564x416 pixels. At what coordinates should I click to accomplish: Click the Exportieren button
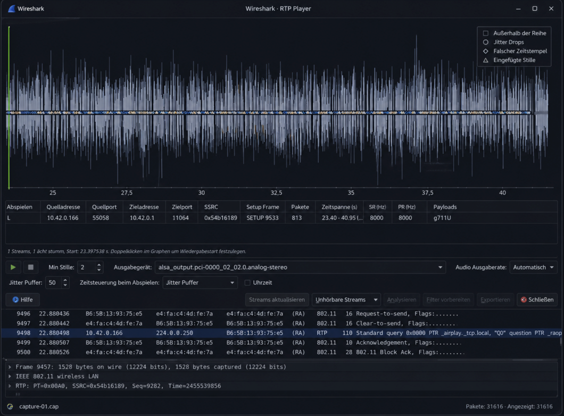pos(495,299)
